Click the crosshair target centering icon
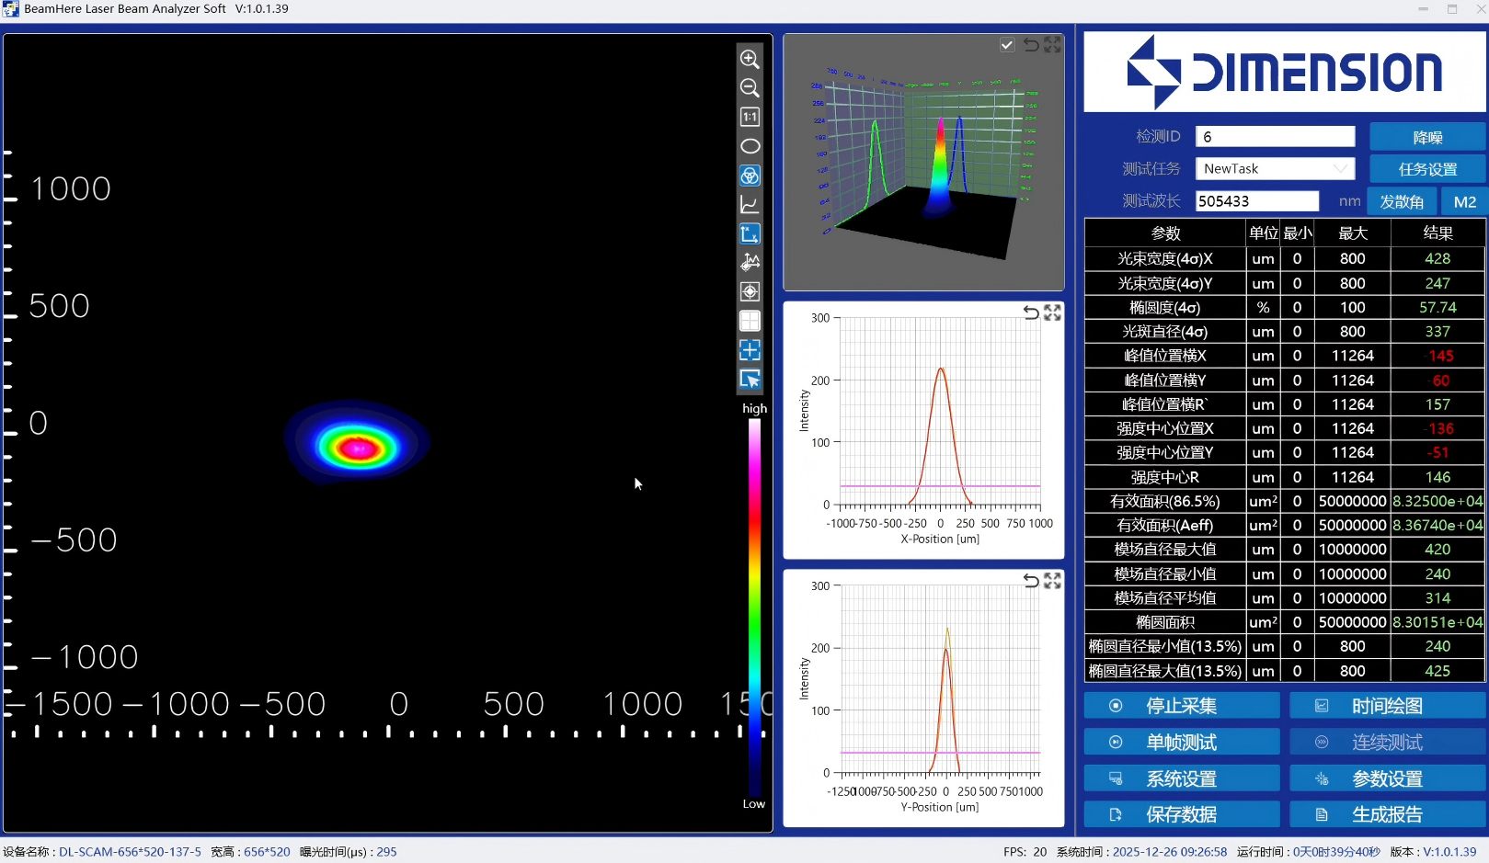 (x=750, y=291)
